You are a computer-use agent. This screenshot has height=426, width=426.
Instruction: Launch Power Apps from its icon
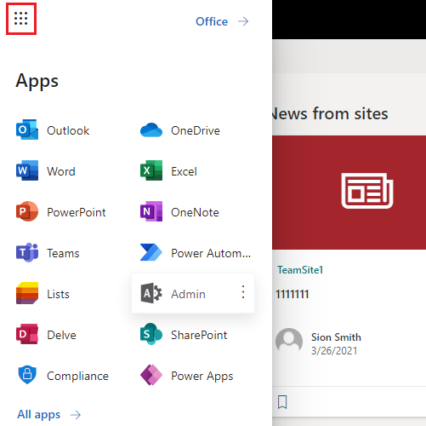coord(151,375)
